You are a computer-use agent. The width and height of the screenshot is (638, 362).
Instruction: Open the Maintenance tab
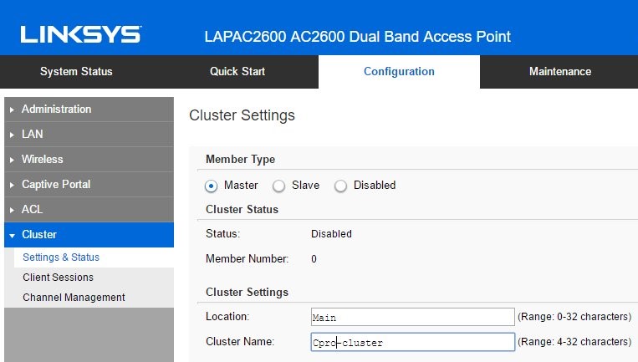click(x=560, y=72)
